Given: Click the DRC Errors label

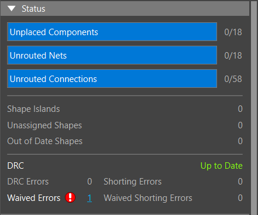Looking at the screenshot, I should 28,182.
